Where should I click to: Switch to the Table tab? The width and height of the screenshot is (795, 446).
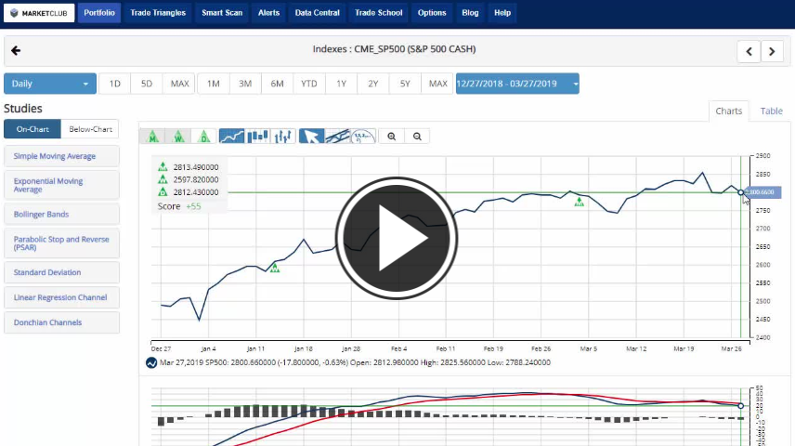tap(771, 111)
